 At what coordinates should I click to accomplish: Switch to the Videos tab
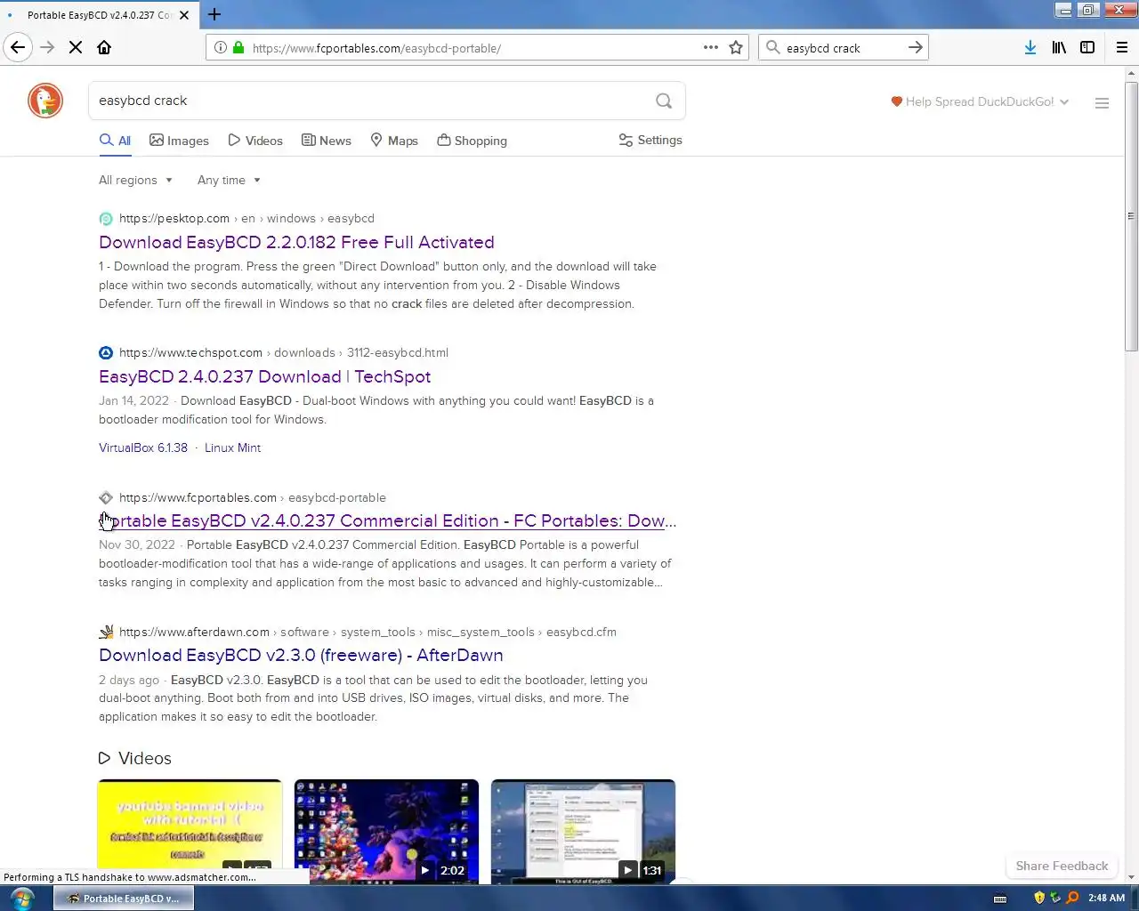255,141
